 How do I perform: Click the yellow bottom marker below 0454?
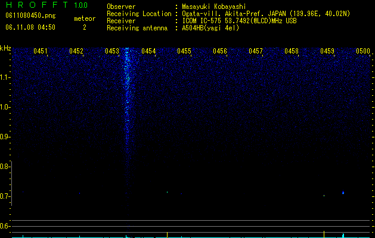(167, 234)
